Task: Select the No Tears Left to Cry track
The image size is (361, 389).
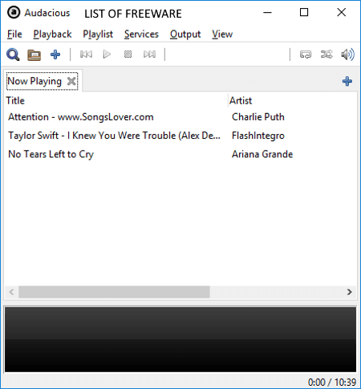Action: point(51,154)
